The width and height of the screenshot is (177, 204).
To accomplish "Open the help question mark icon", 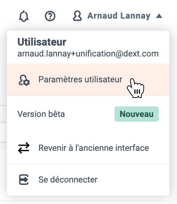I will (x=50, y=16).
